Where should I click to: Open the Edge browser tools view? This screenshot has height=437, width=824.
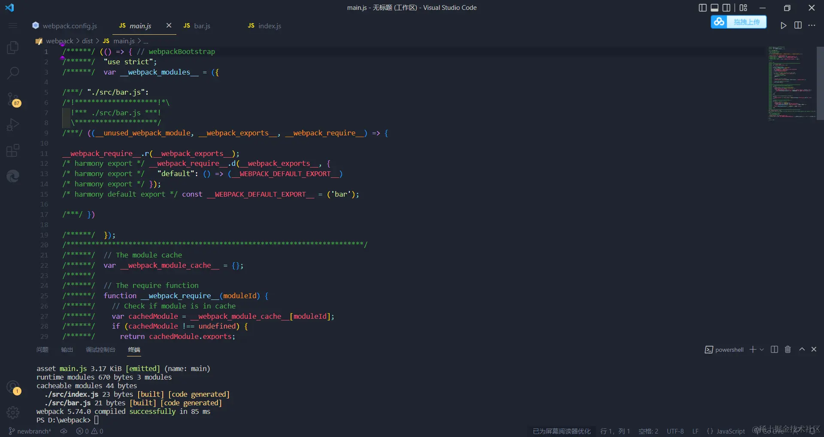coord(13,176)
